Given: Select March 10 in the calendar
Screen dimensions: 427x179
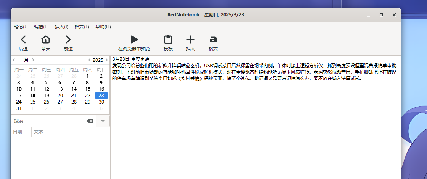Looking at the screenshot, I should [19, 89].
